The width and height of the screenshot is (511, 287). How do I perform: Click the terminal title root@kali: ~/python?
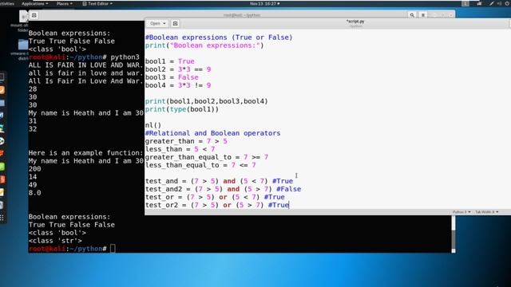[242, 15]
